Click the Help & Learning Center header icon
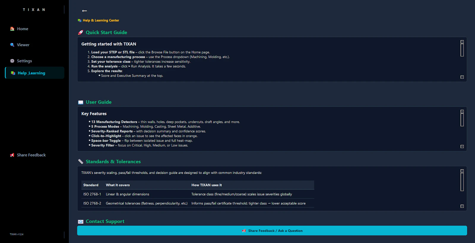This screenshot has width=475, height=243. click(x=80, y=20)
